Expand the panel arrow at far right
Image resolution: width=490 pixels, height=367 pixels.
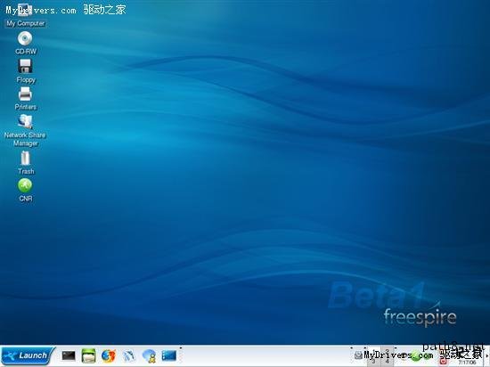(486, 355)
